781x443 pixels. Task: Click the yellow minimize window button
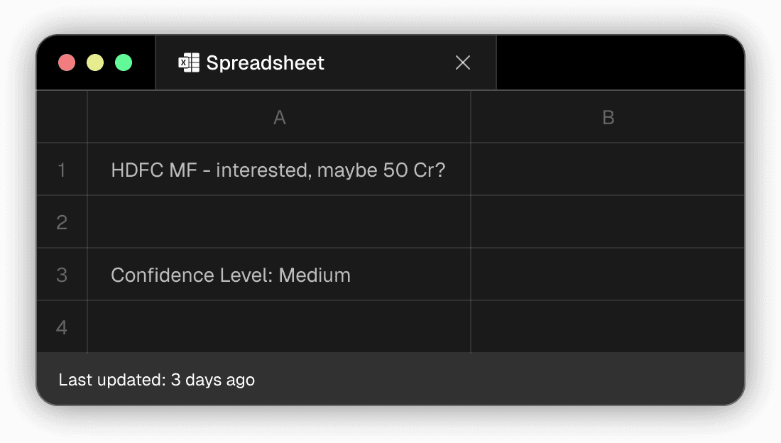(95, 62)
